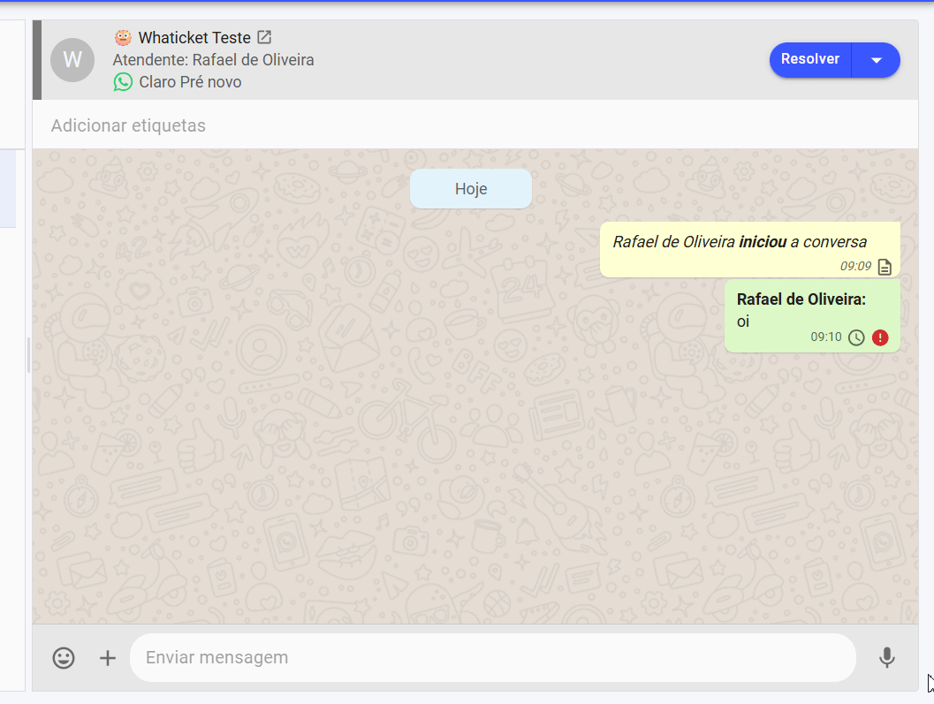Click the 'oi' message bubble

(812, 316)
